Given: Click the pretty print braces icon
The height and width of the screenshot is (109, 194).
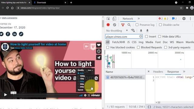Looking at the screenshot, I should pyautogui.click(x=149, y=107).
